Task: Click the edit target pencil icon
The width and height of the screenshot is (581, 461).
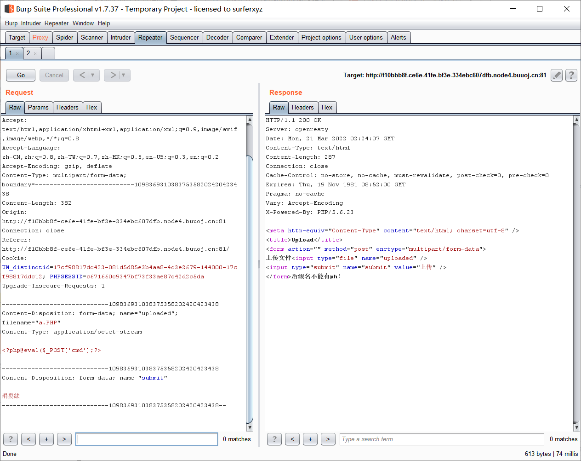Action: pos(557,75)
